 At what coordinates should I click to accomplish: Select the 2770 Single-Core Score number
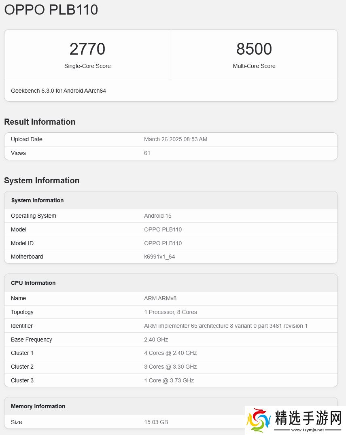[87, 49]
